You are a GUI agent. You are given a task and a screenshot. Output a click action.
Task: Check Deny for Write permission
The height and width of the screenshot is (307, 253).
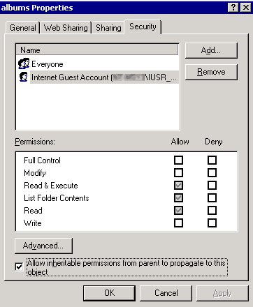(x=212, y=223)
